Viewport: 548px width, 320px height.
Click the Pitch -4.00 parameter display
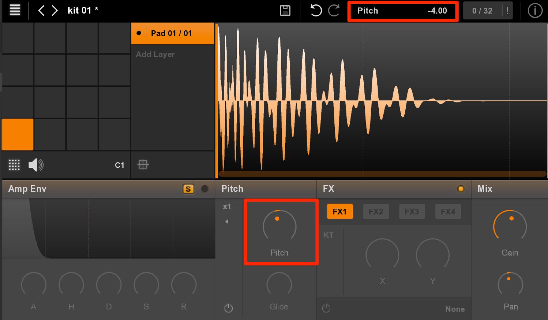point(403,11)
